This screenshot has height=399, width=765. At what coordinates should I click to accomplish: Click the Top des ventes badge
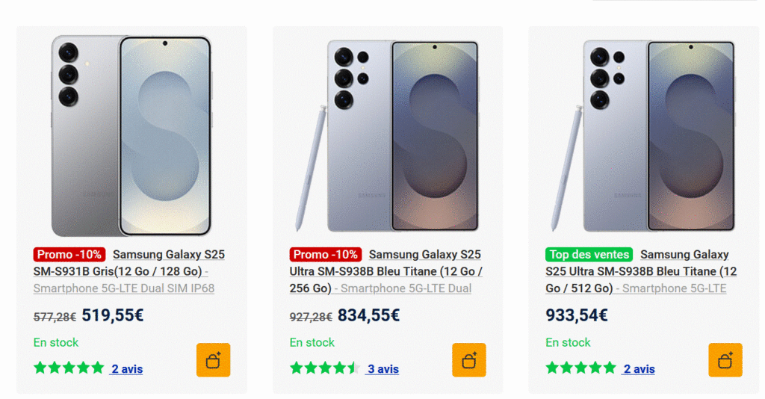589,255
